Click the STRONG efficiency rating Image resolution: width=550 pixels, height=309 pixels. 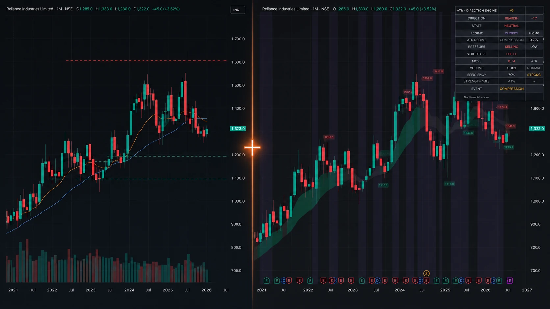pos(534,75)
